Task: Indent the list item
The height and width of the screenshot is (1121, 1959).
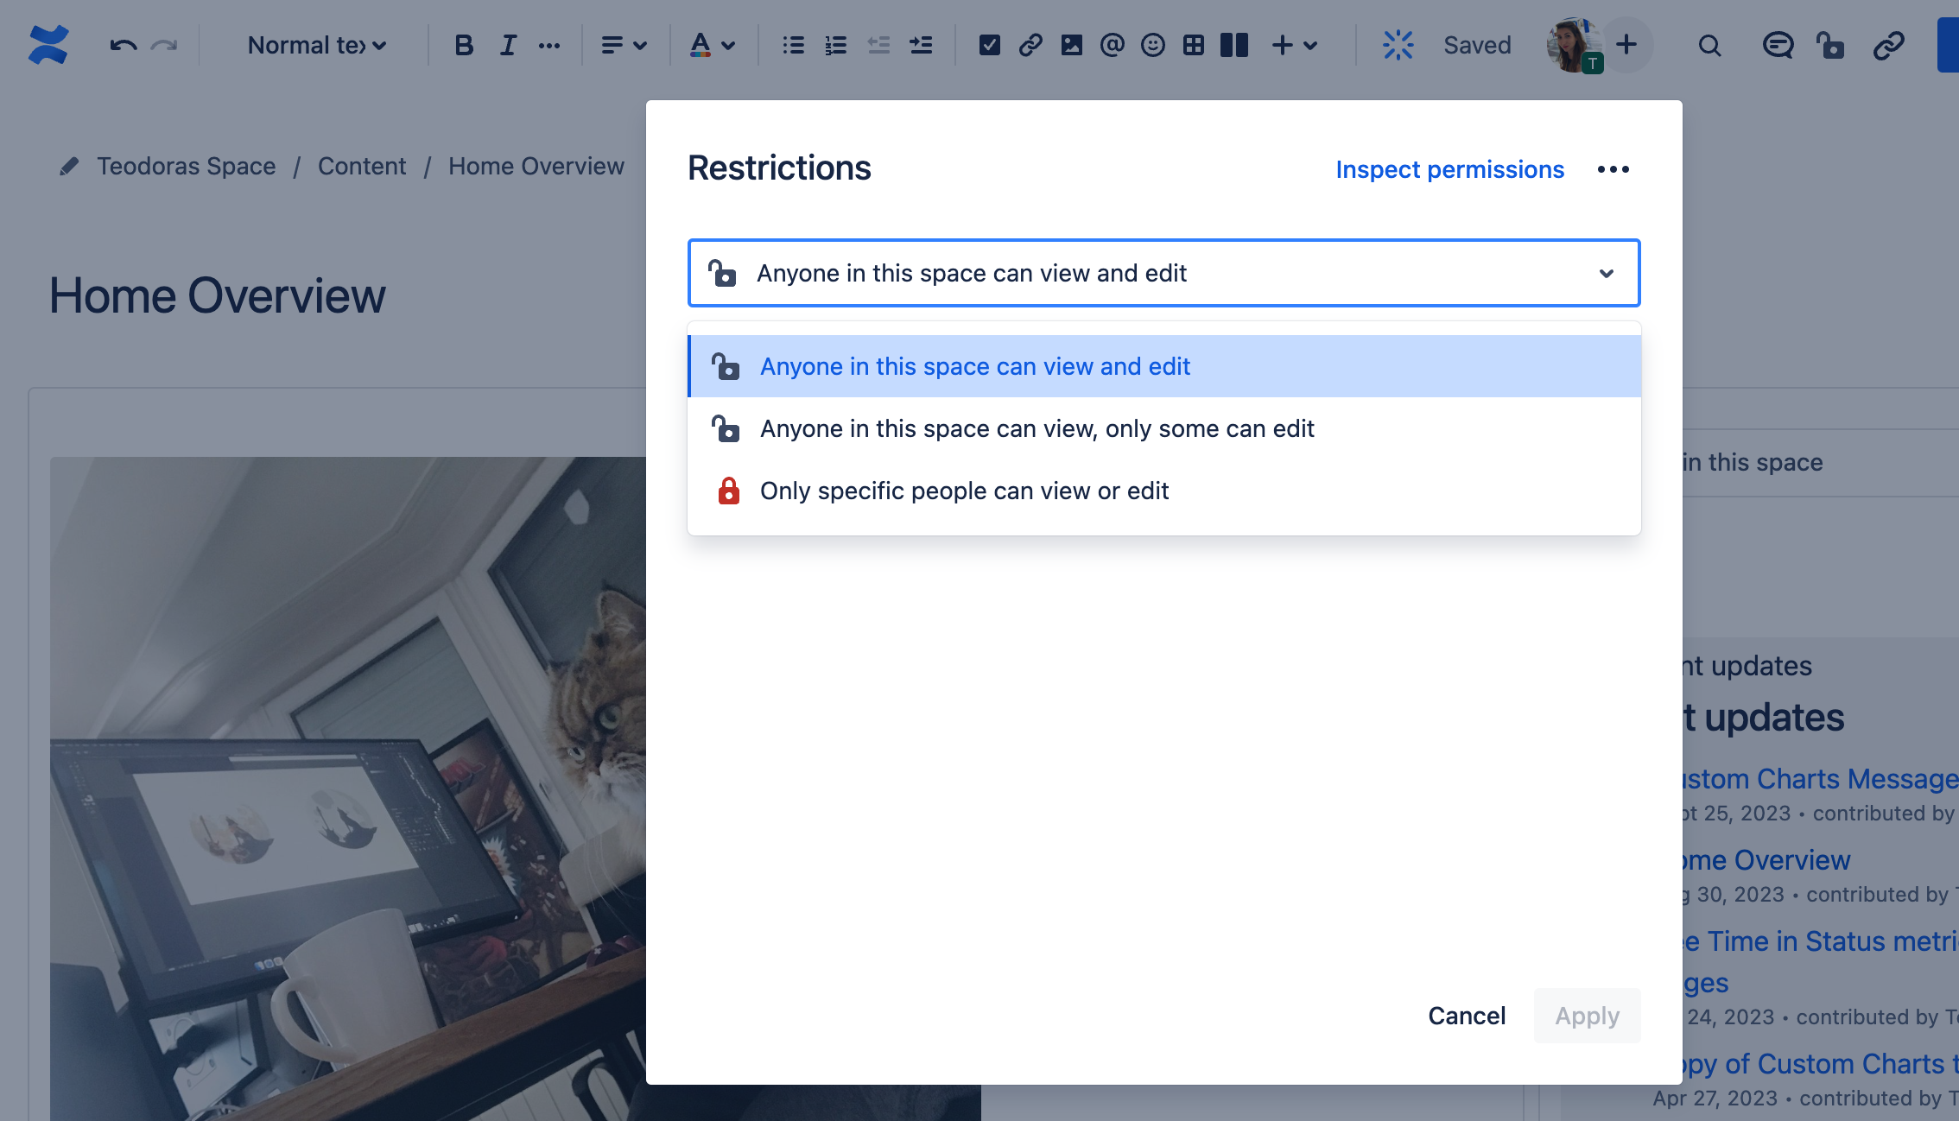Action: point(921,45)
